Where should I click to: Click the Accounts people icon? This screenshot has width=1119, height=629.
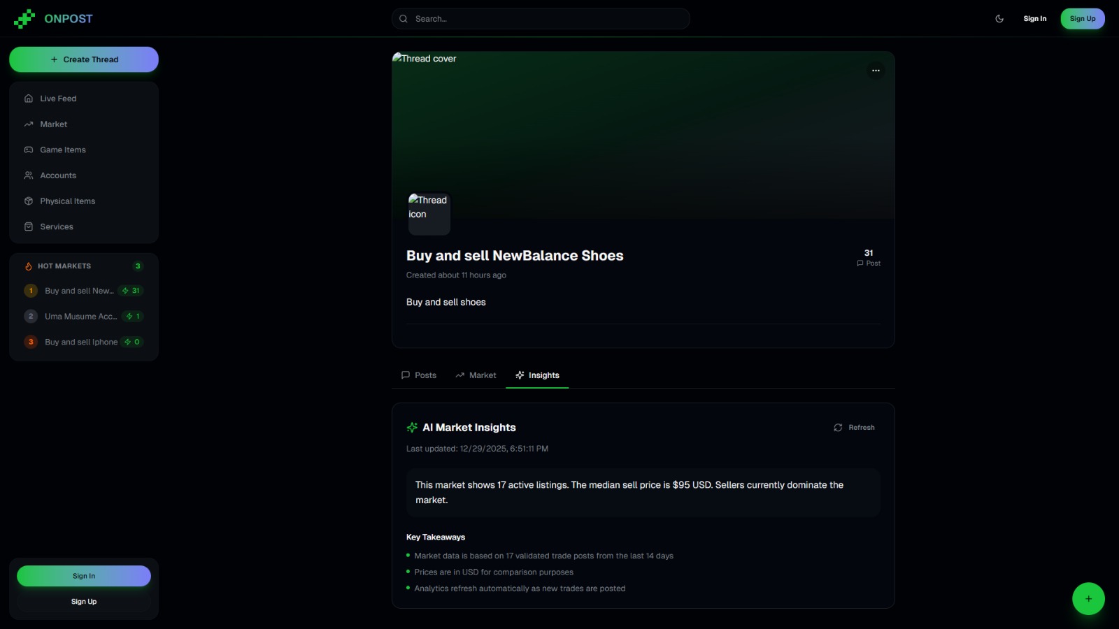(x=29, y=175)
